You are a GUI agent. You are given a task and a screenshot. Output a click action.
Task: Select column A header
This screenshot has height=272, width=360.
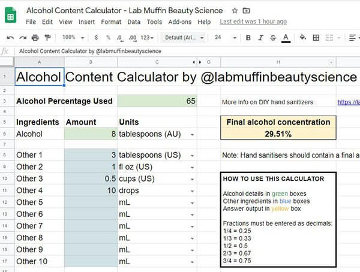(x=40, y=62)
